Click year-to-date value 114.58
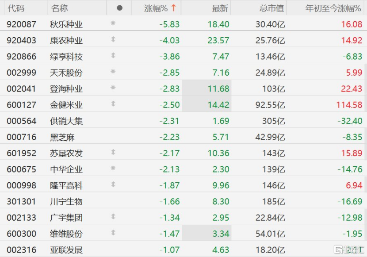The height and width of the screenshot is (257, 367). [349, 105]
